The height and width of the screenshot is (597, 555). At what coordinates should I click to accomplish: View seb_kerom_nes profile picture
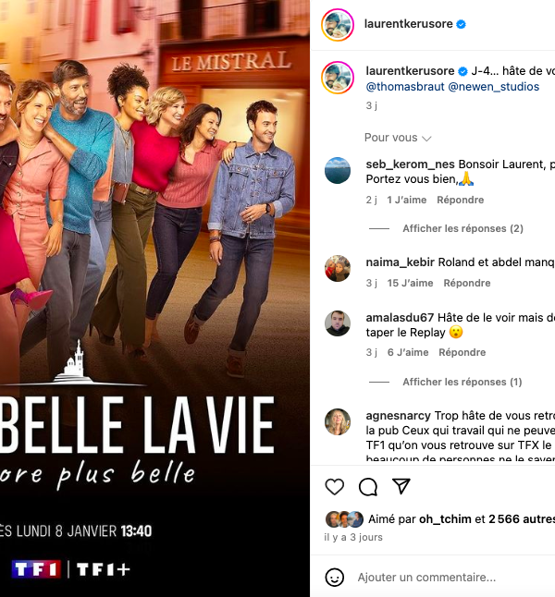coord(338,171)
